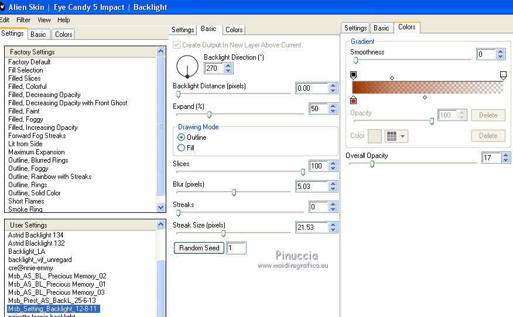Open the Help menu
This screenshot has height=317, width=513.
(63, 20)
